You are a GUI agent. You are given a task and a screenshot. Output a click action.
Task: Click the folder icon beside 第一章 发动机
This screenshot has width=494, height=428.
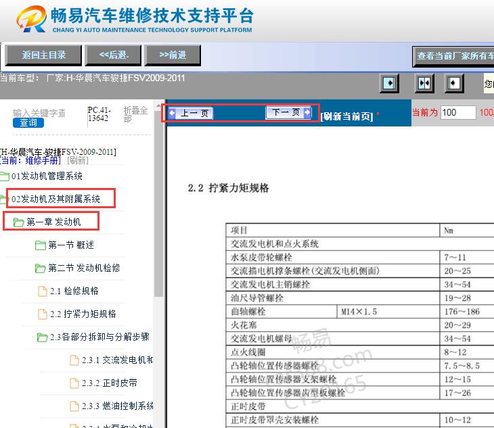point(18,222)
